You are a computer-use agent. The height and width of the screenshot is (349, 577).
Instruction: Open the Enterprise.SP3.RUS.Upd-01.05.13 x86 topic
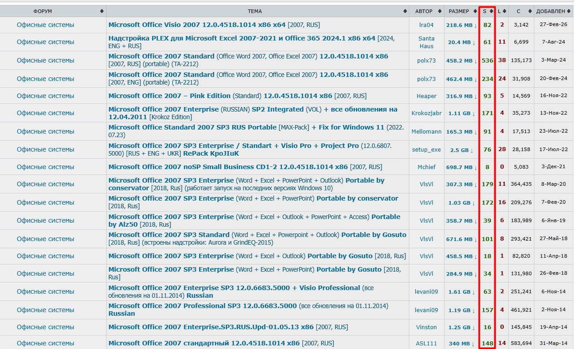tap(228, 327)
